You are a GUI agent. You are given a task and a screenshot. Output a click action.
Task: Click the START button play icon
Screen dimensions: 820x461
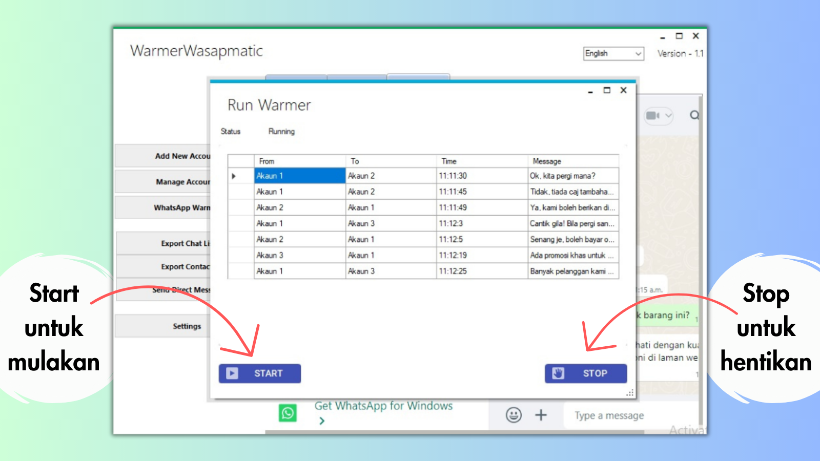(x=232, y=373)
